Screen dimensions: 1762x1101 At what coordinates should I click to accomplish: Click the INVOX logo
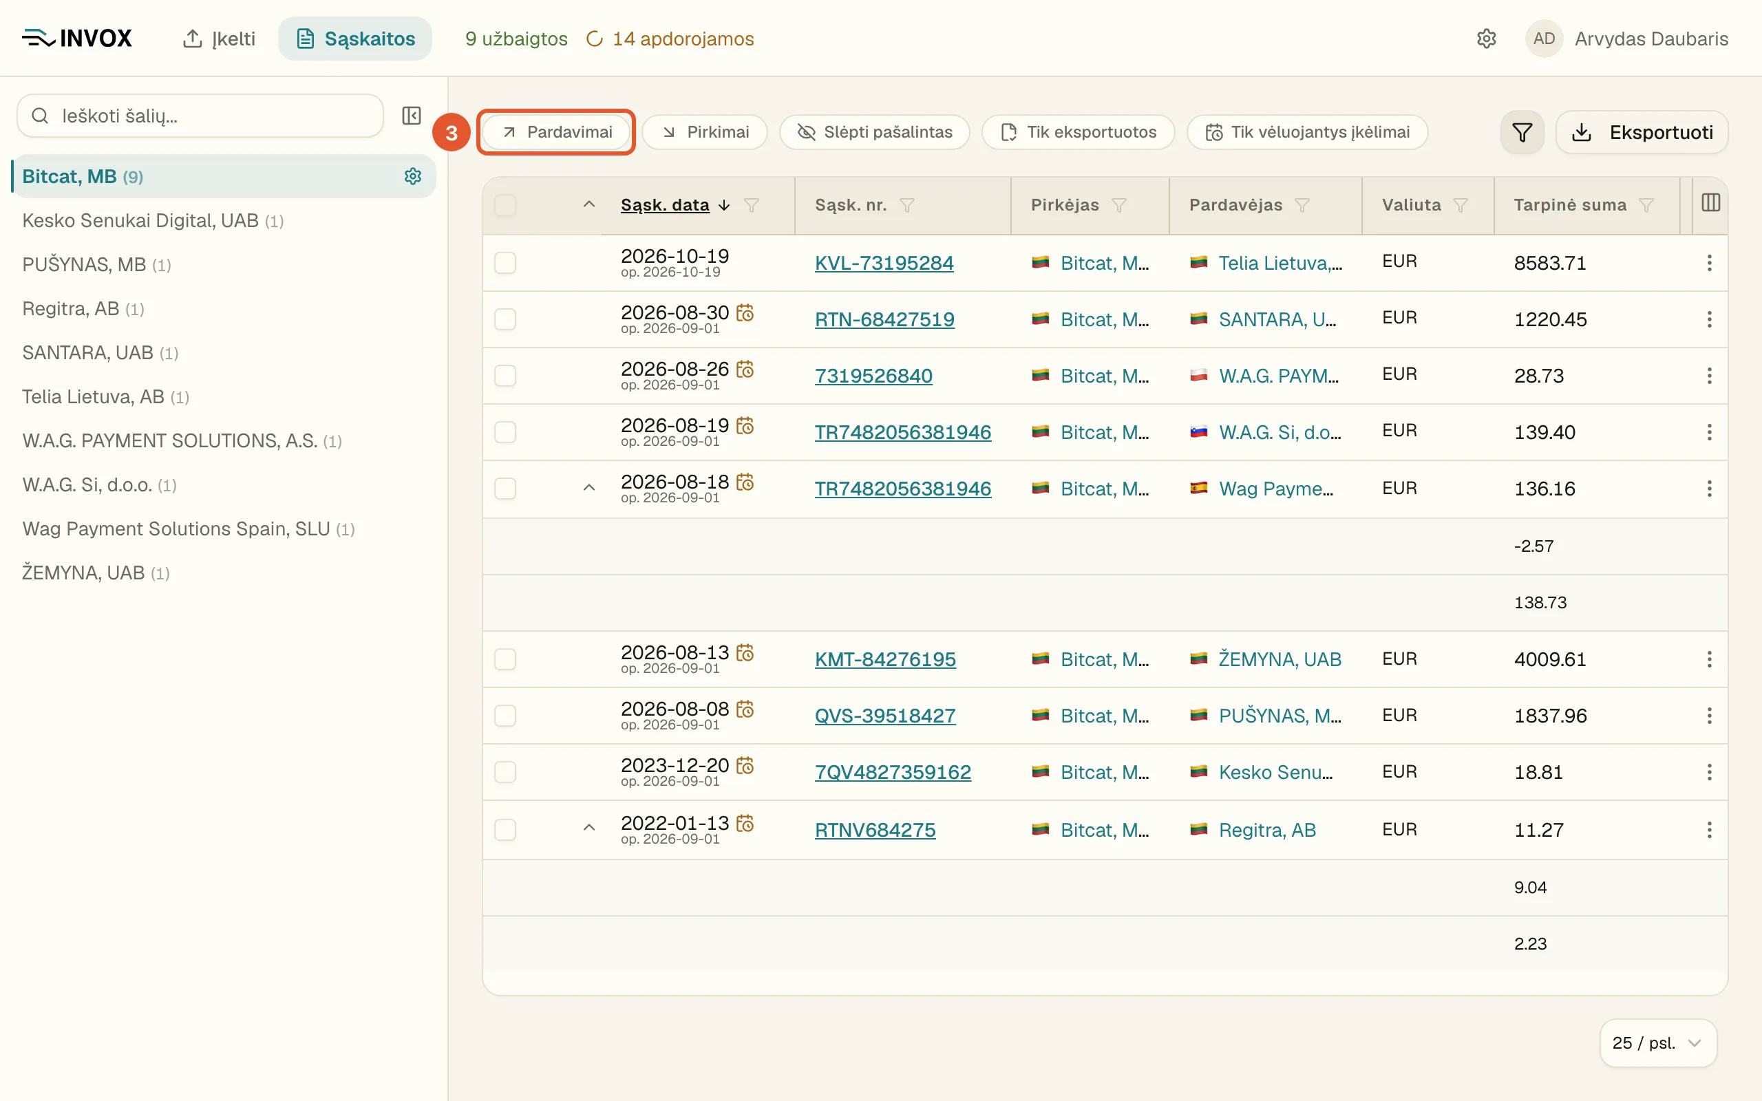[77, 39]
